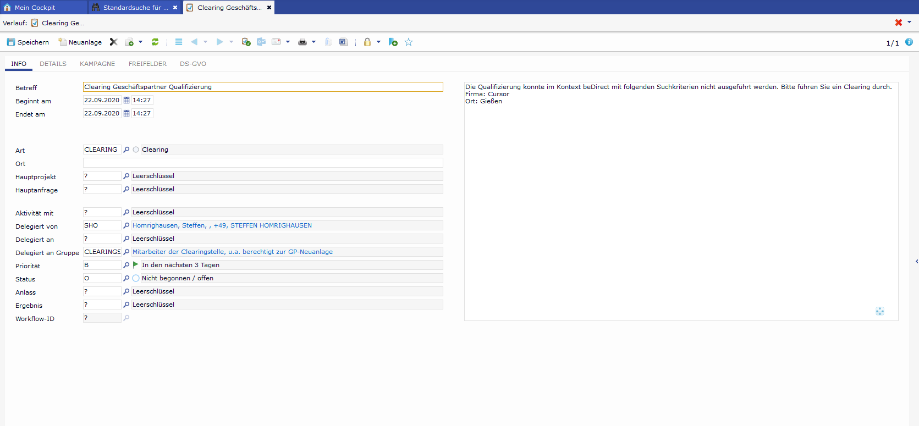Select the Clearing radio button in Art
Screen dimensions: 919x426
tap(136, 150)
